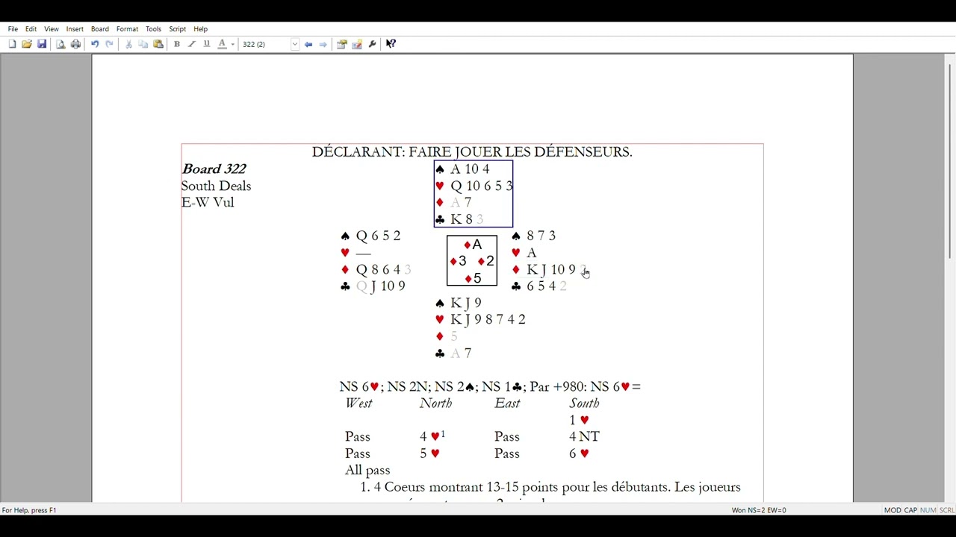Click the board properties icon
This screenshot has width=956, height=537.
342,44
